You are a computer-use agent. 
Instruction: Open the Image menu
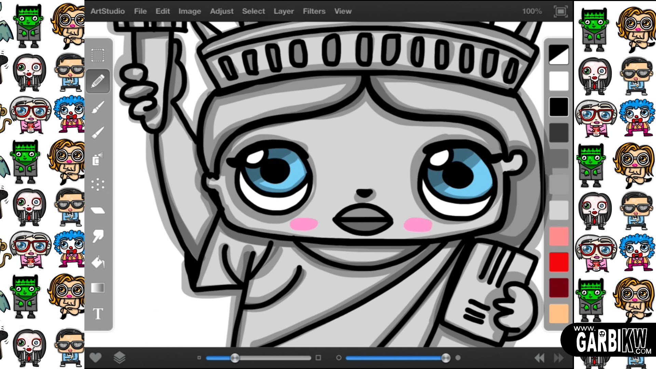coord(190,11)
